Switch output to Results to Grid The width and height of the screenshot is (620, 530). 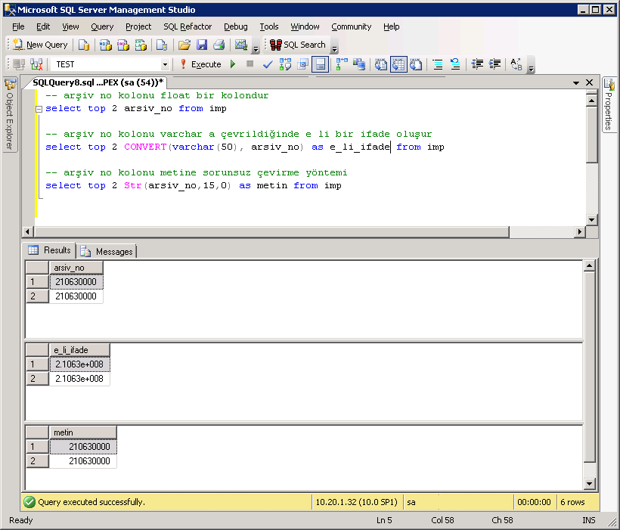tap(398, 64)
